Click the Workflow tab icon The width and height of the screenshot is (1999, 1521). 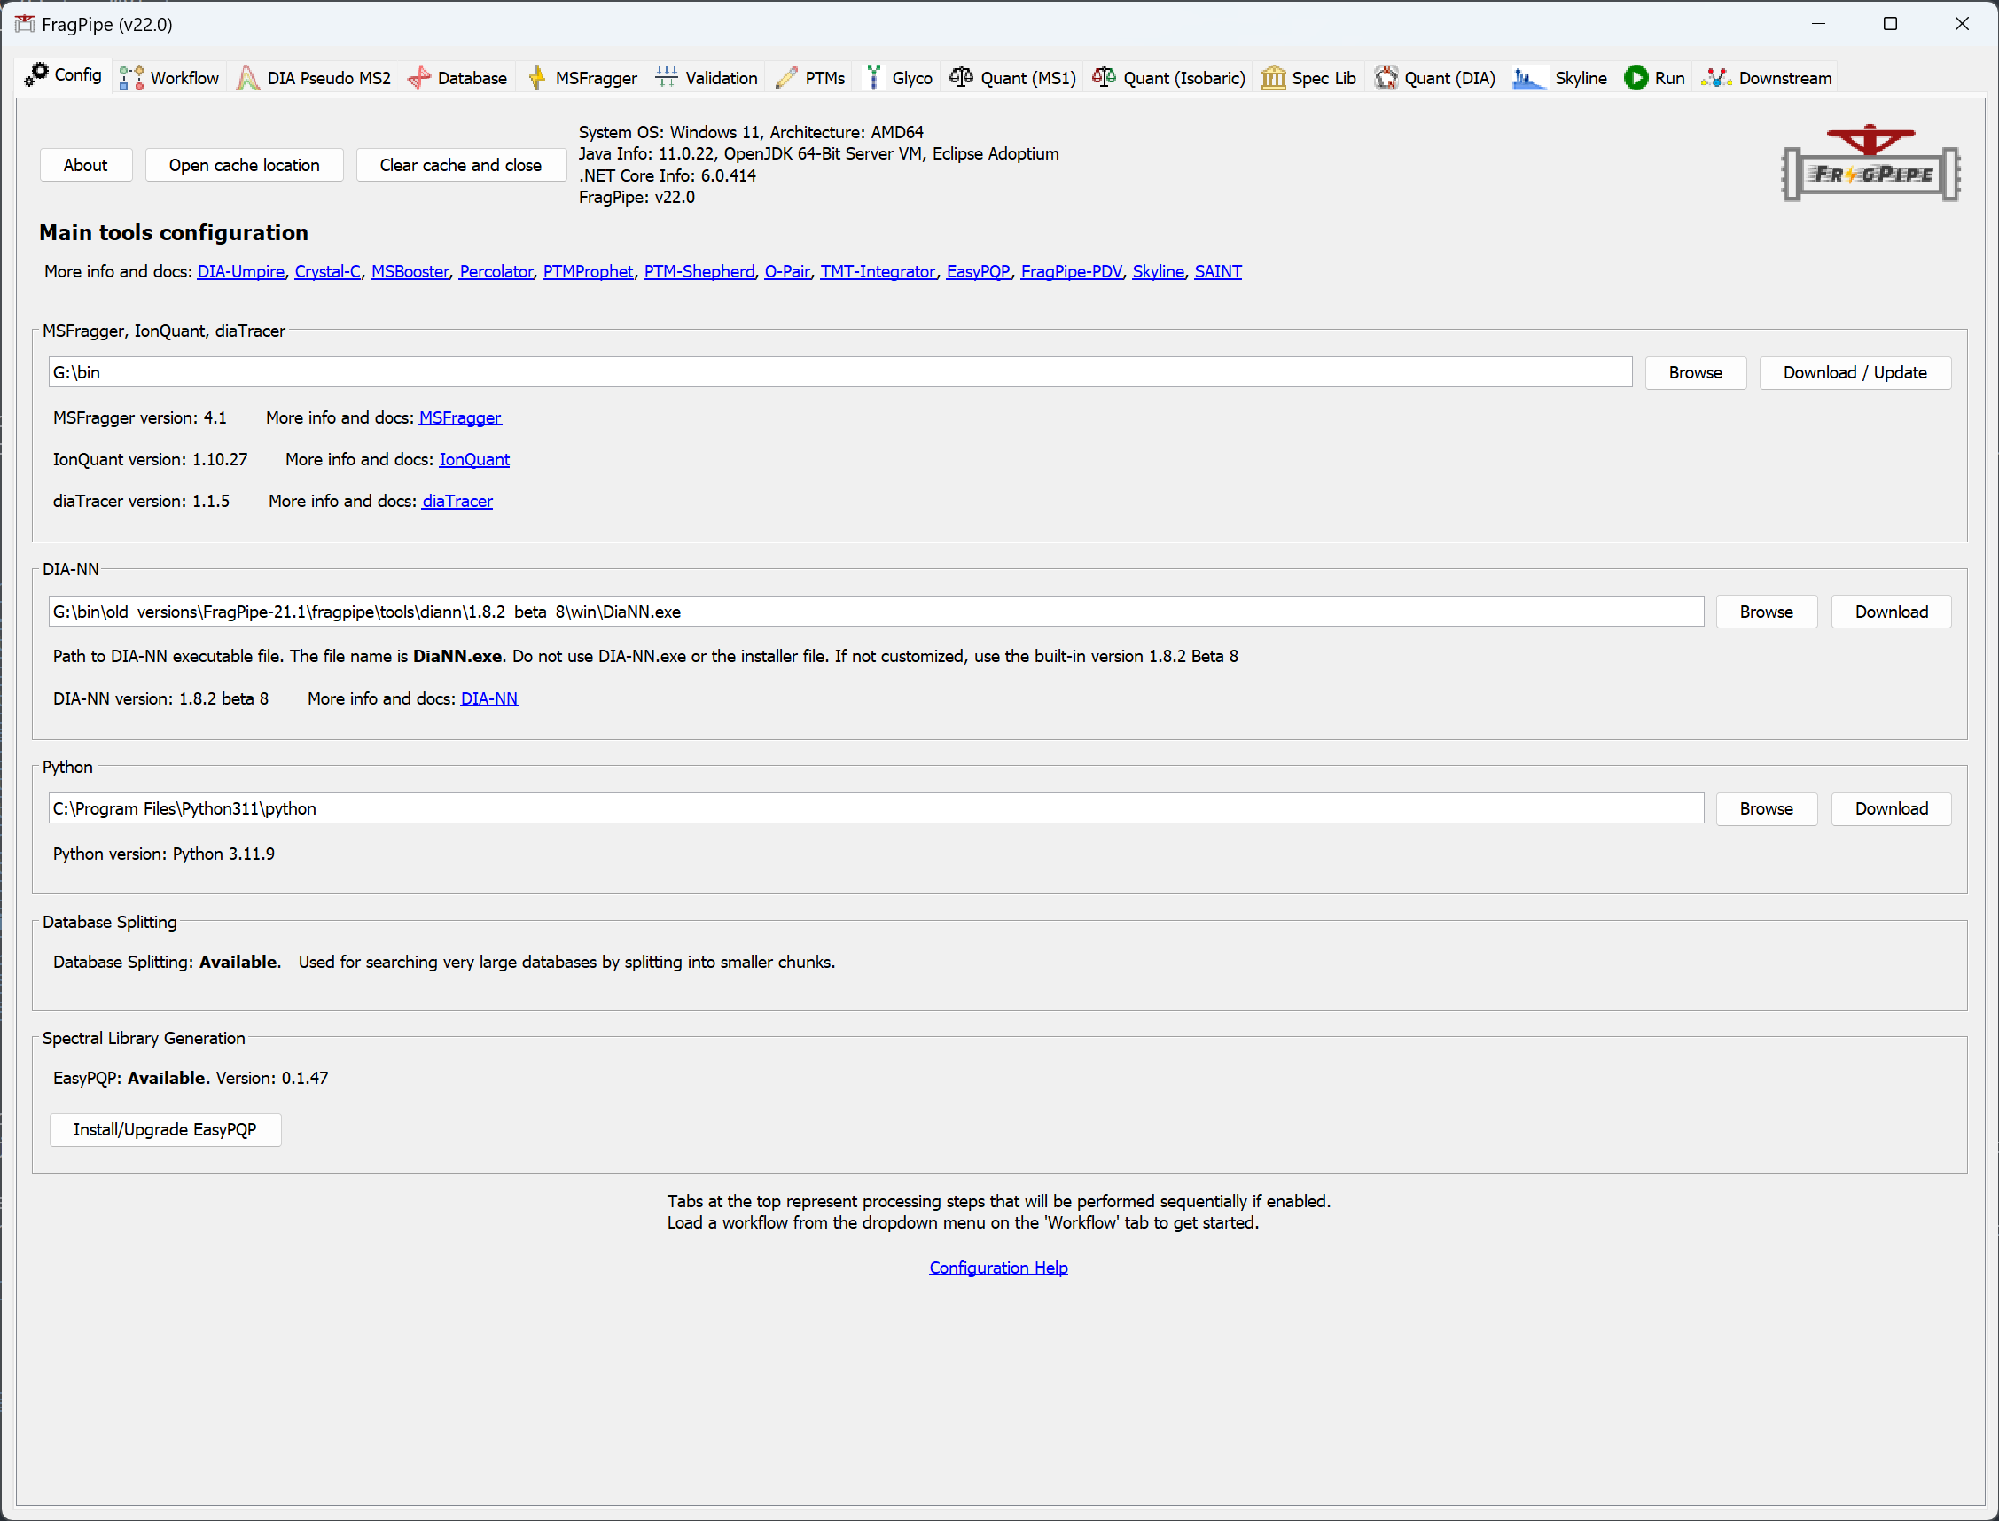131,78
